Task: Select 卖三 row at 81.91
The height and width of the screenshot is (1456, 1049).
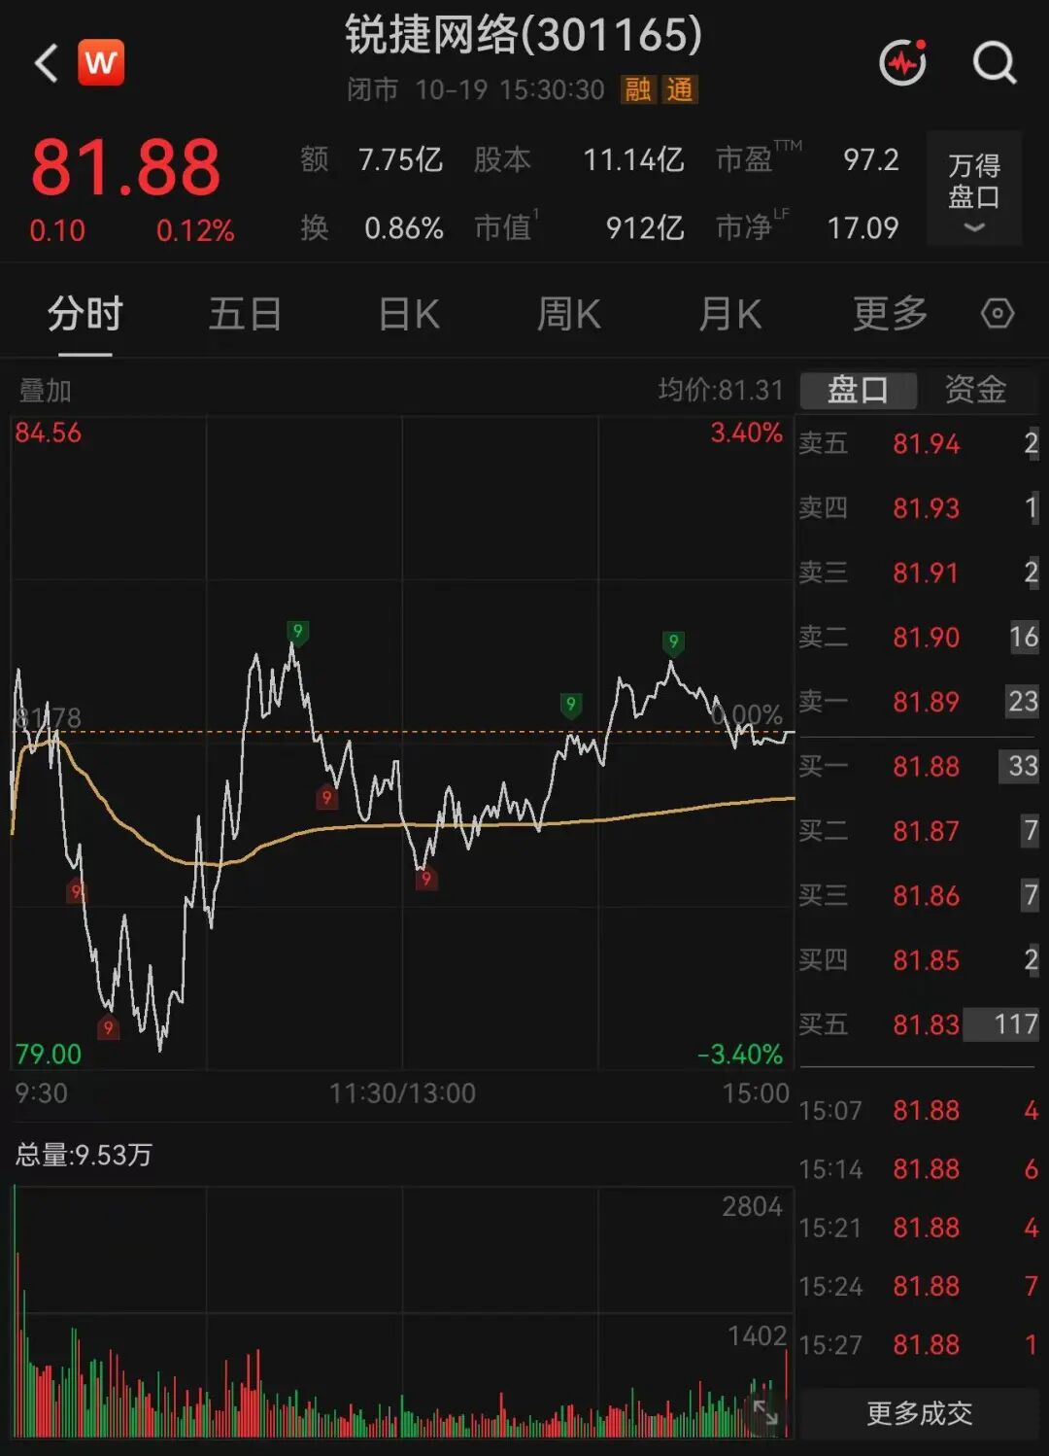Action: coord(918,572)
